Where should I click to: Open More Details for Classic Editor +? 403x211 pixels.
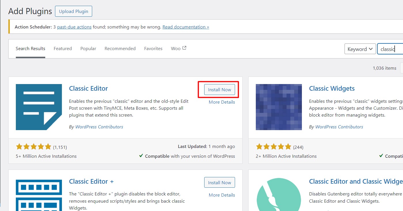click(222, 195)
